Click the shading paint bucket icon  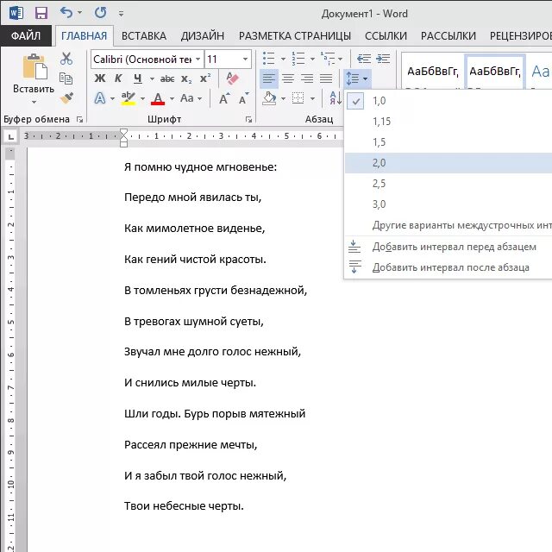click(x=269, y=98)
